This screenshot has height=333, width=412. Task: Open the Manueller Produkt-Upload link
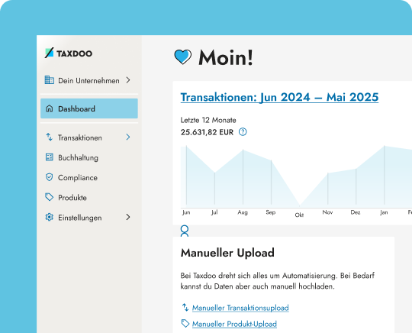click(x=234, y=324)
